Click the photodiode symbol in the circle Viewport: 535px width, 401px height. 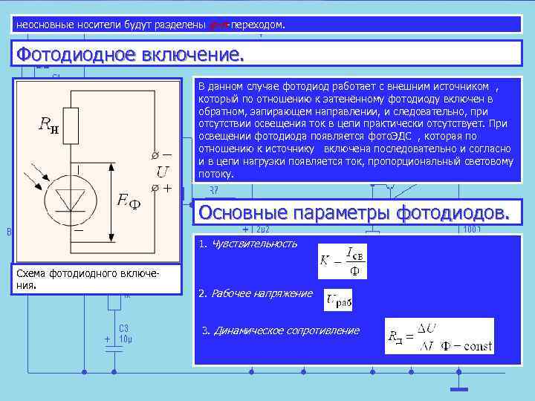(71, 200)
